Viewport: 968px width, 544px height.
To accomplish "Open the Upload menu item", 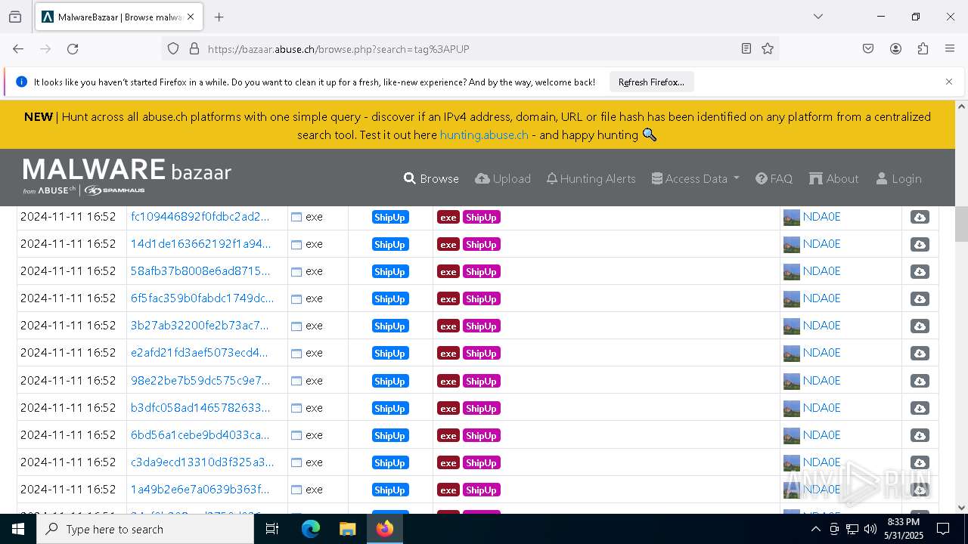I will click(503, 178).
